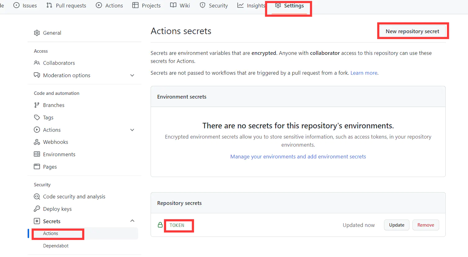Viewport: 468px width, 257px height.
Task: Click the Collaborators people icon
Action: click(37, 63)
